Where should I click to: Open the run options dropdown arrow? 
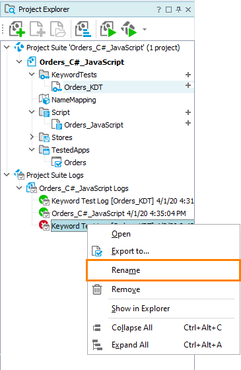pos(145,29)
